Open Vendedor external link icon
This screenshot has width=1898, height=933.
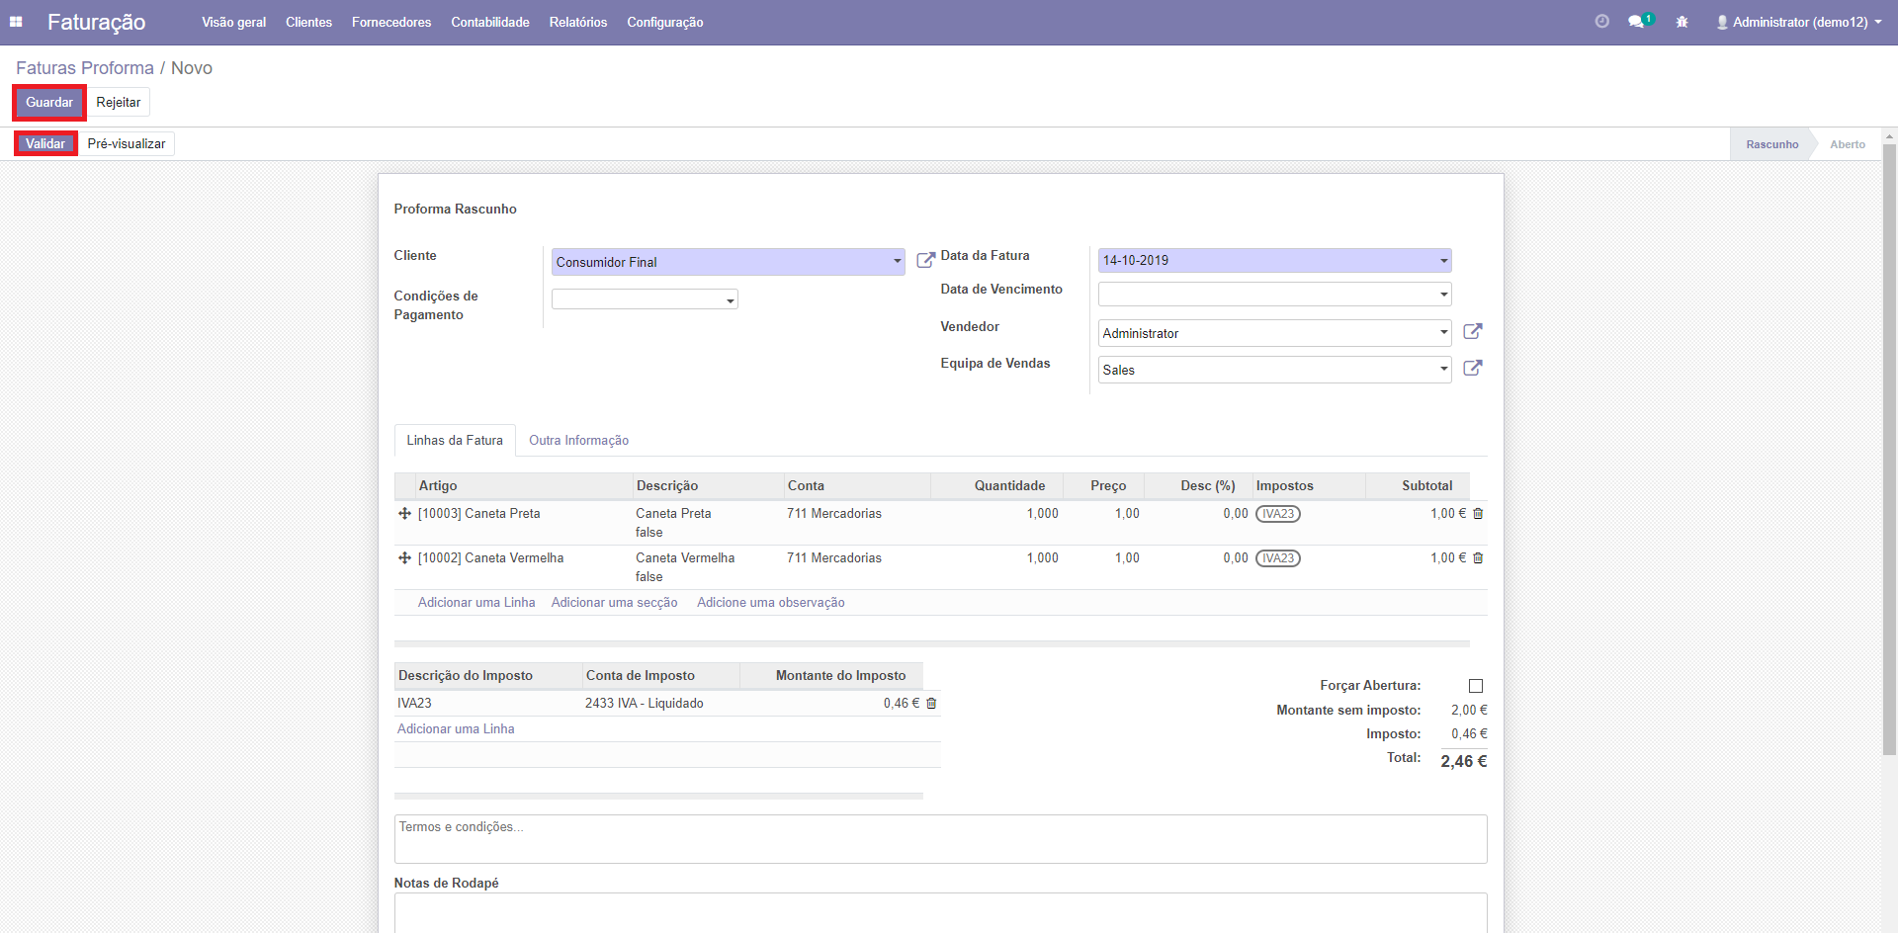[1472, 332]
